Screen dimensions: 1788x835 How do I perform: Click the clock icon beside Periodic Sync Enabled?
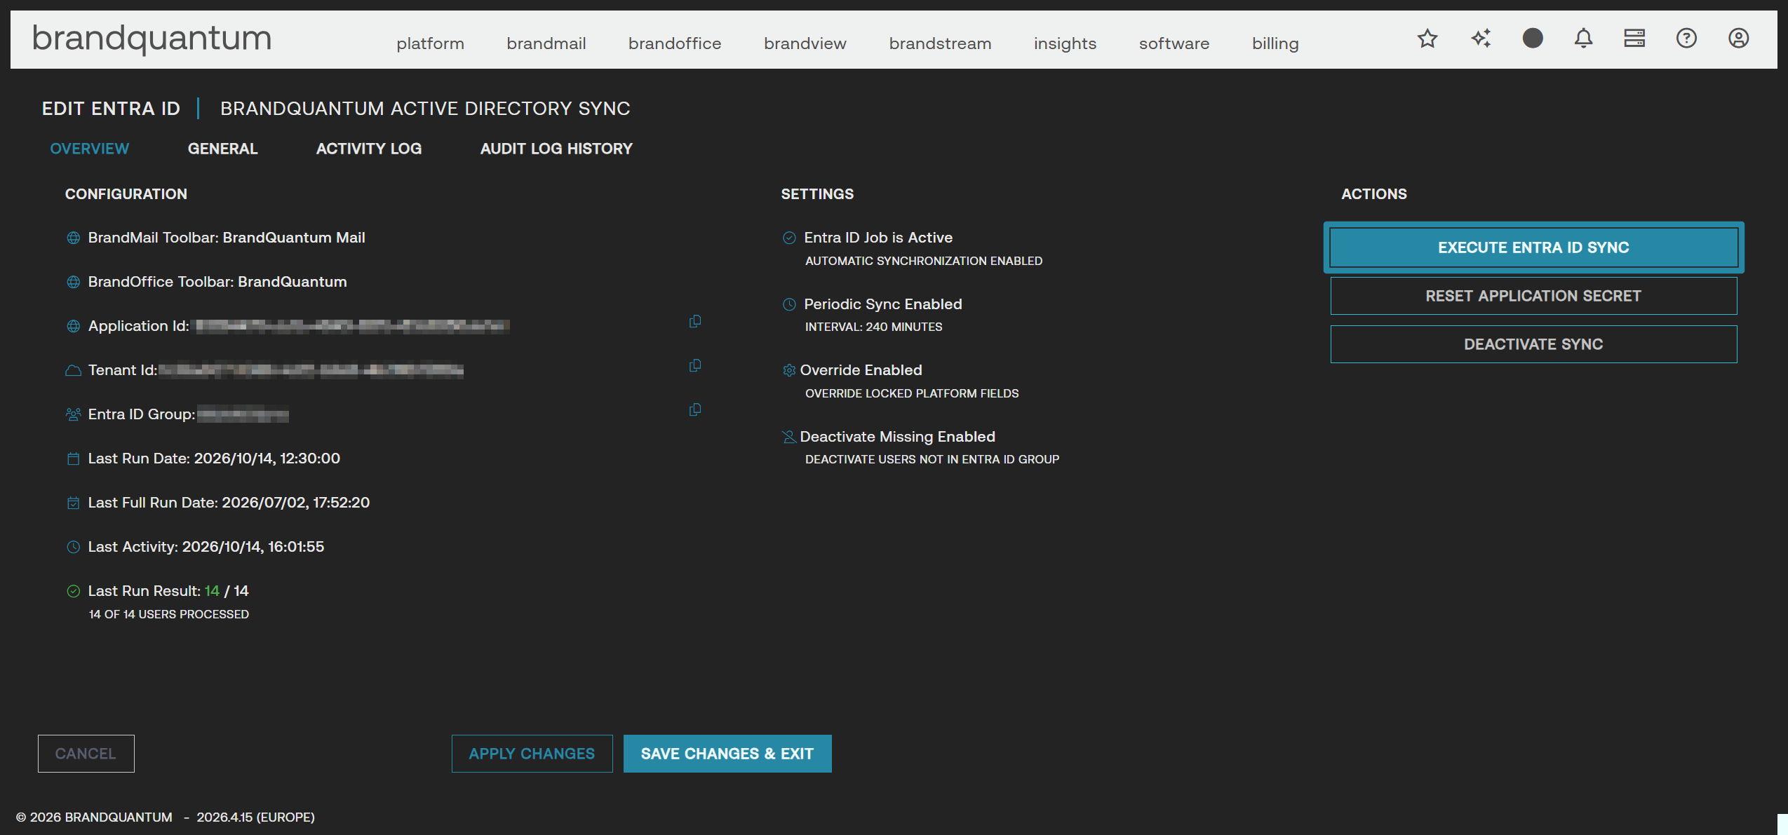[x=789, y=304]
